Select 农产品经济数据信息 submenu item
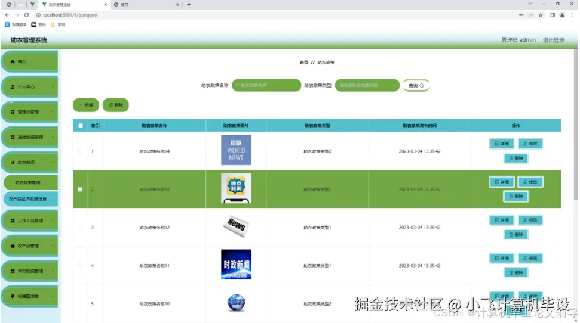Image resolution: width=580 pixels, height=323 pixels. [30, 199]
